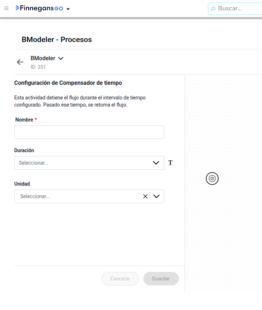Click the Unidad dropdown arrow

coord(156,196)
